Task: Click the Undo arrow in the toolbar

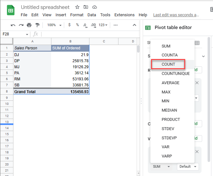Action: pos(13,25)
